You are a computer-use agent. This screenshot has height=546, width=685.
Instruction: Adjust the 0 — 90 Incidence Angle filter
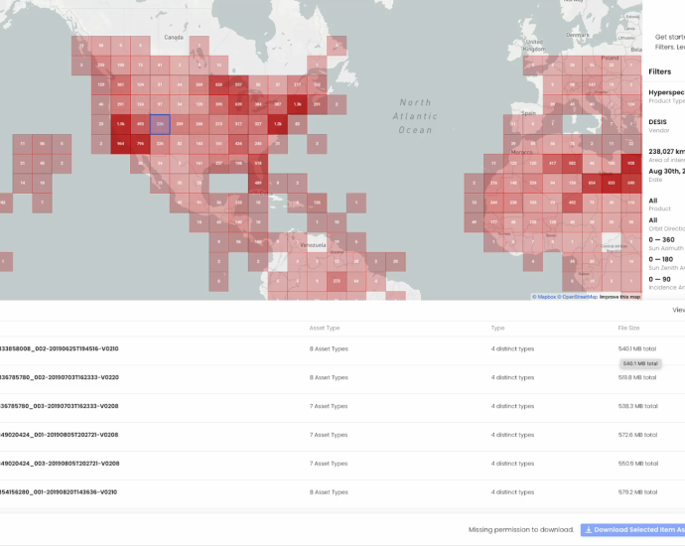coord(666,283)
